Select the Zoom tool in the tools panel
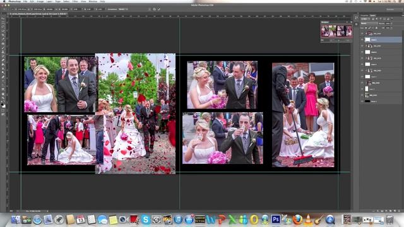The width and height of the screenshot is (404, 227). (3, 98)
